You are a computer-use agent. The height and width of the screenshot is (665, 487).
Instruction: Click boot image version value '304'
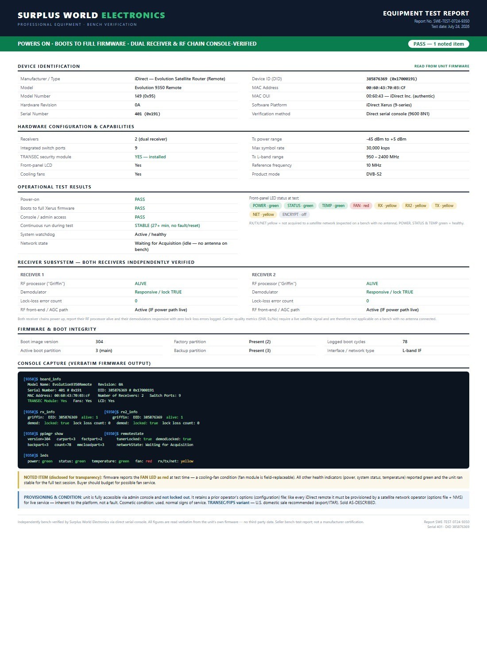99,342
